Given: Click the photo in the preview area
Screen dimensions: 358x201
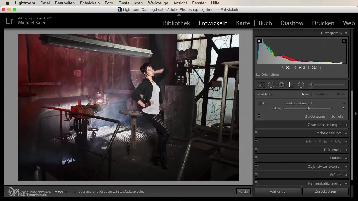Looking at the screenshot, I should (128, 107).
